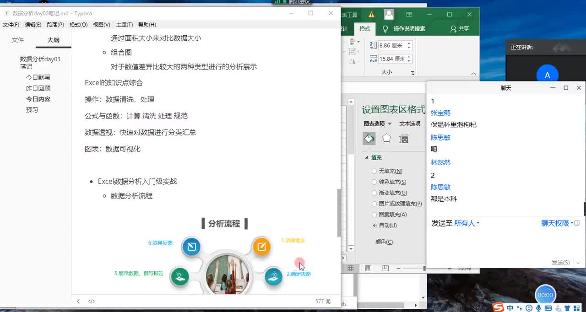
Task: Click the Send button in chat window
Action: tap(560, 263)
